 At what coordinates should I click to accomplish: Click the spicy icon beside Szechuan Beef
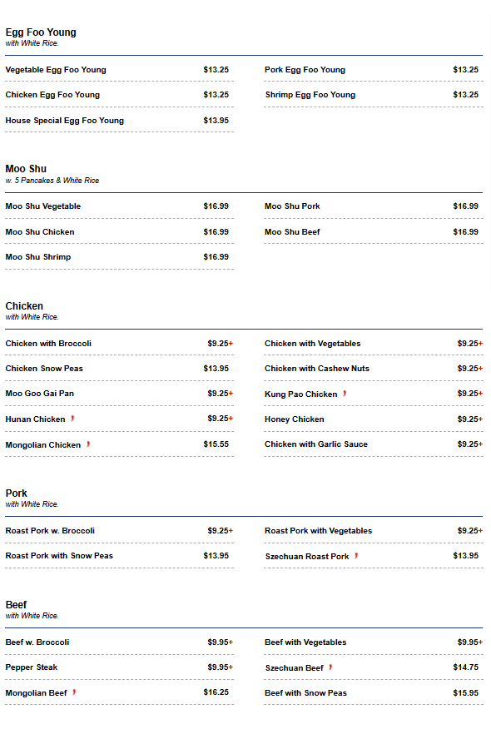[330, 667]
